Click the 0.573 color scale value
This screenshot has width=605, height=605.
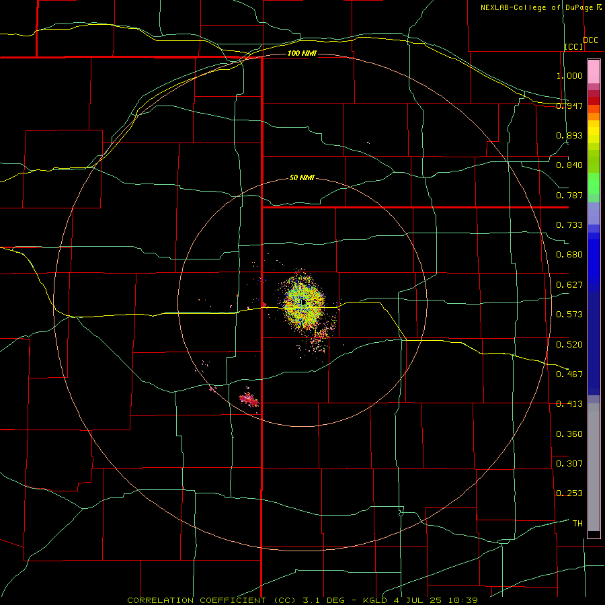569,315
